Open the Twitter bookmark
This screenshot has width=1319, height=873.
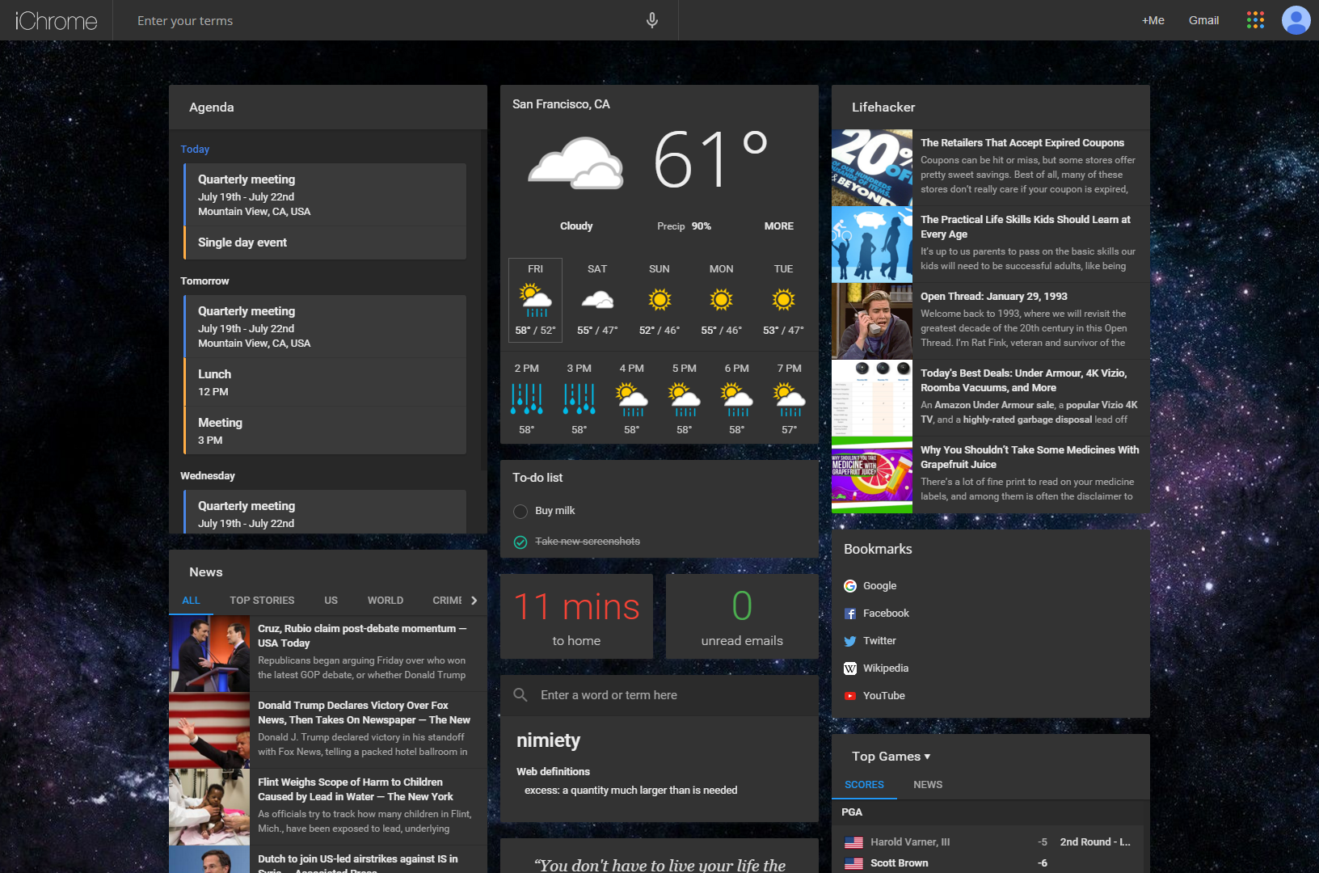point(879,641)
